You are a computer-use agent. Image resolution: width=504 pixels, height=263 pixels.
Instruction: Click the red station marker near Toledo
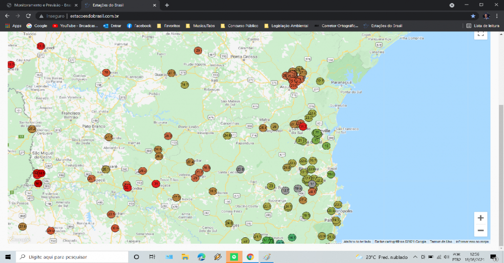[x=41, y=46]
